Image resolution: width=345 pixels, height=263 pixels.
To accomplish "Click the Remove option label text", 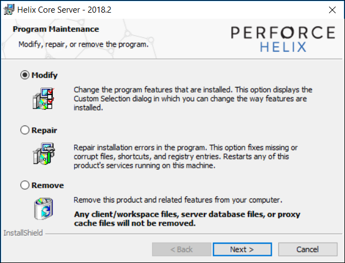I will coord(48,185).
